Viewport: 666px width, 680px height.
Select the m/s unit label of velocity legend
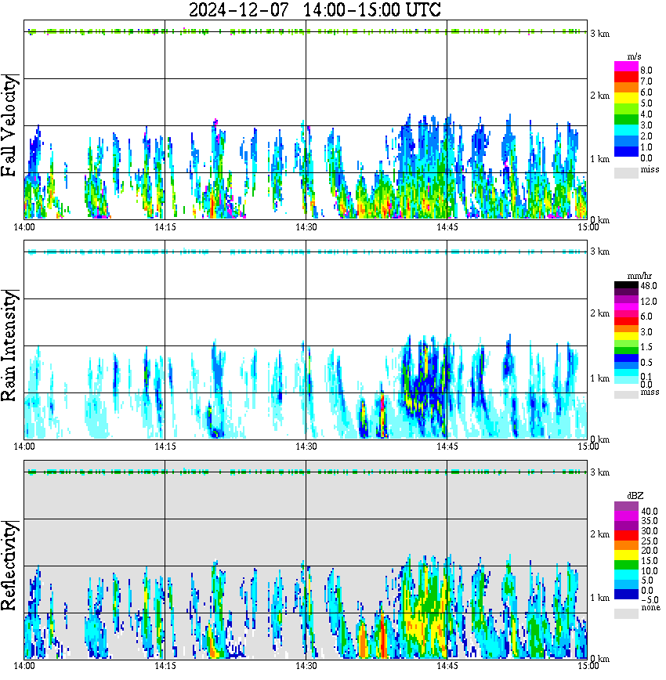tap(634, 57)
